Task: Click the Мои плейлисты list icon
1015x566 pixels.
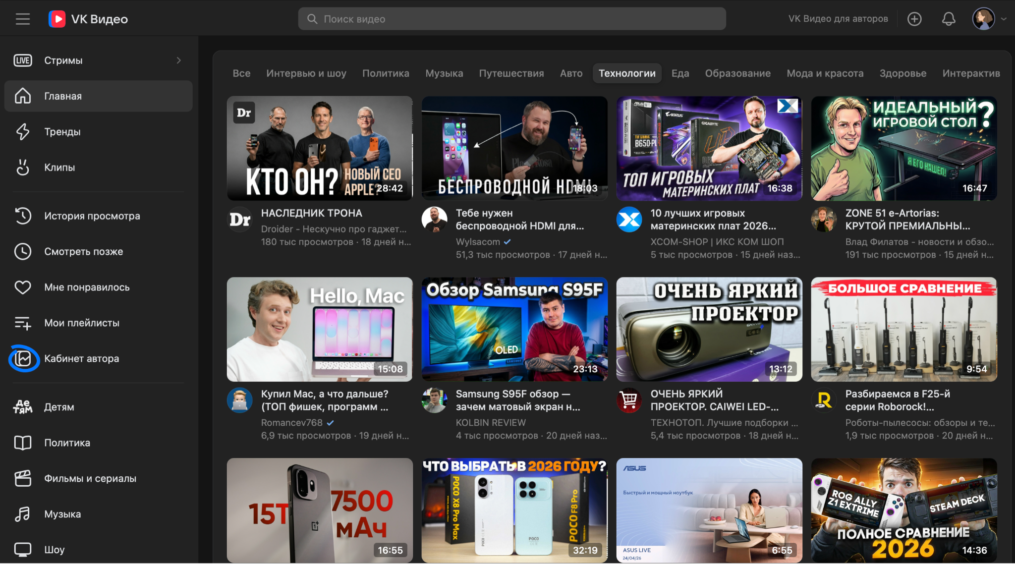Action: (23, 323)
